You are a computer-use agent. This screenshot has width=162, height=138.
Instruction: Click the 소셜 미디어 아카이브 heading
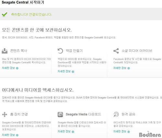tap(137, 51)
